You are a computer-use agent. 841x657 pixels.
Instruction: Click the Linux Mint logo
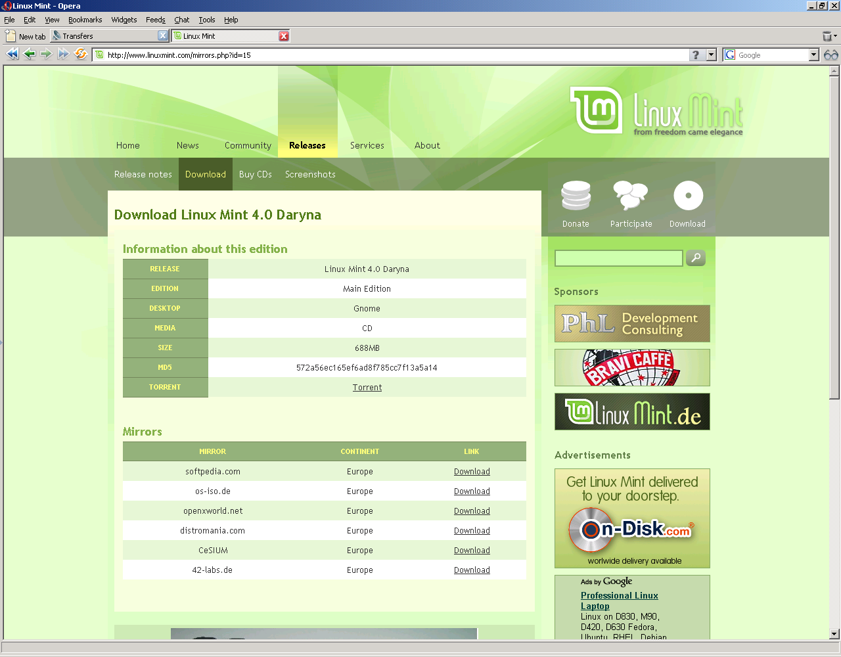coord(656,110)
